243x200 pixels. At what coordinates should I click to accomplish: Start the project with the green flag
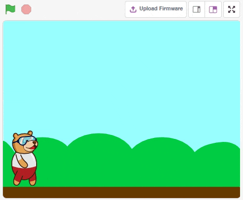tap(10, 9)
